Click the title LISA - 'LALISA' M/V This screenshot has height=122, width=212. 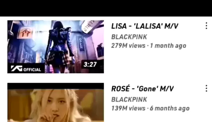tap(145, 26)
